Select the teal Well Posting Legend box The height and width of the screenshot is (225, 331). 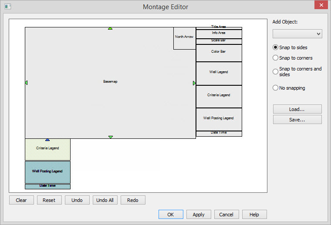47,172
